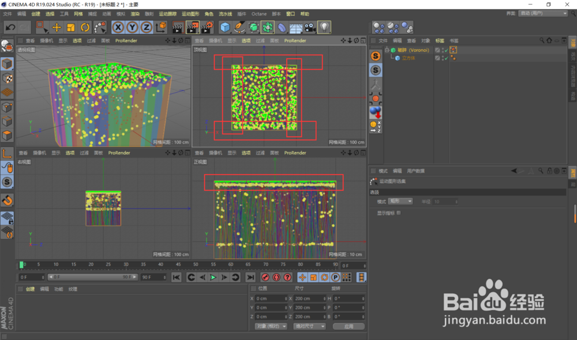The width and height of the screenshot is (577, 340).
Task: Open the 对象 (相对) dropdown
Action: click(271, 326)
